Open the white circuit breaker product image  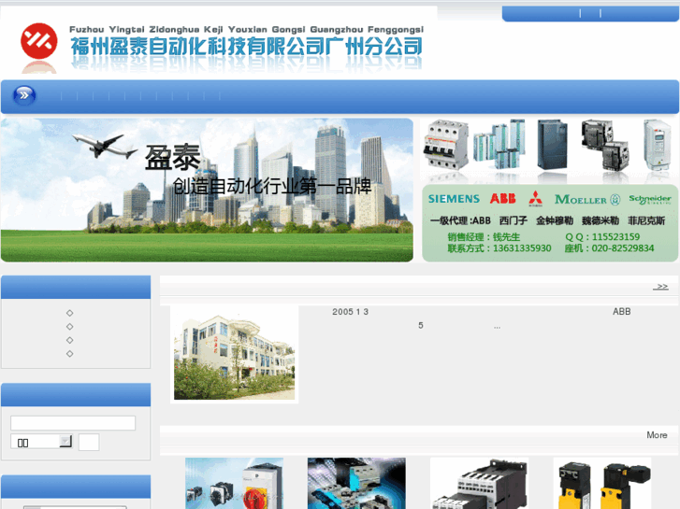(445, 145)
